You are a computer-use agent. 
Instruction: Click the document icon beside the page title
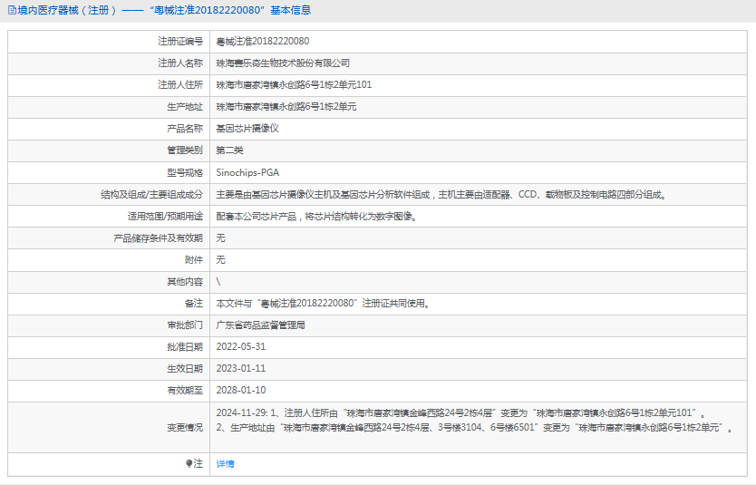[12, 10]
